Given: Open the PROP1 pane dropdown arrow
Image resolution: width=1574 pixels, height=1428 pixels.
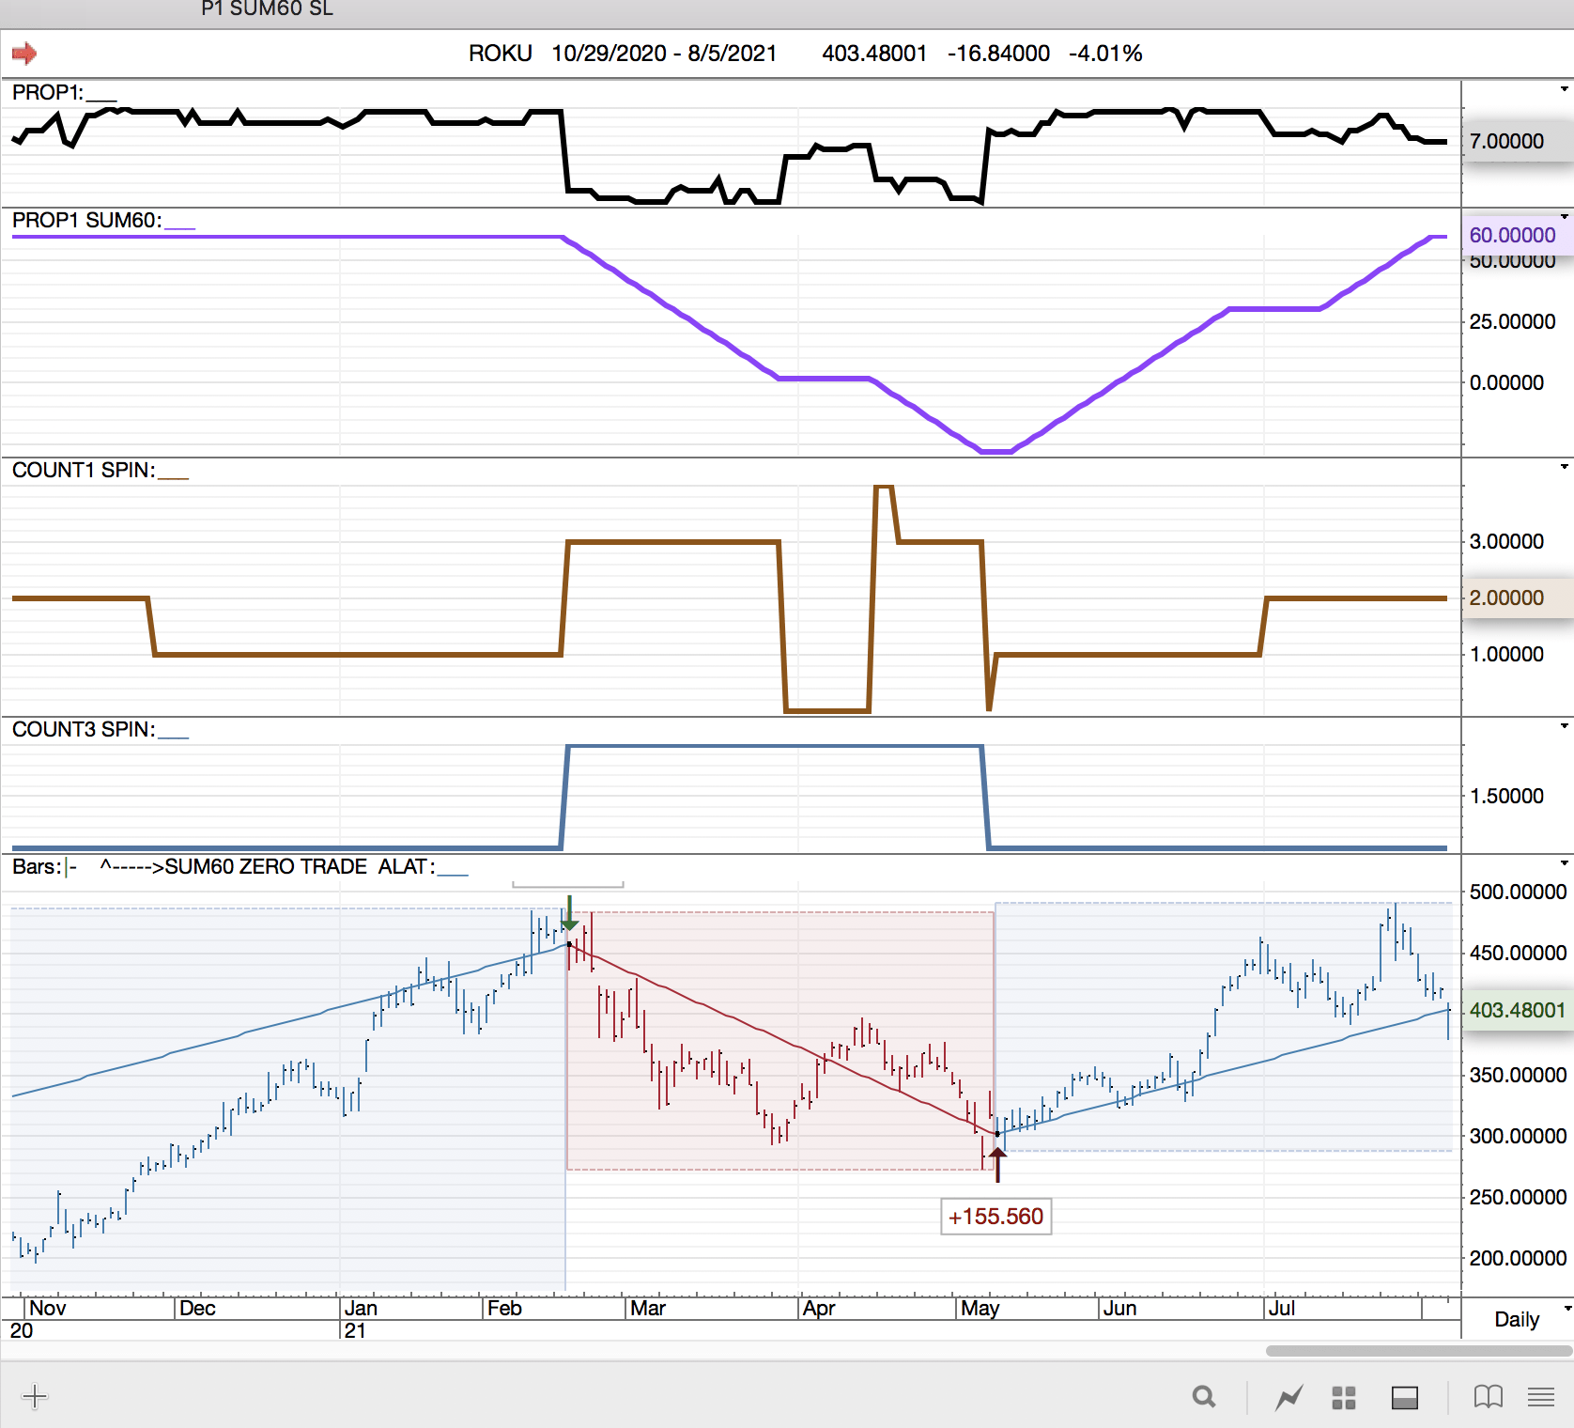Looking at the screenshot, I should [x=1565, y=89].
